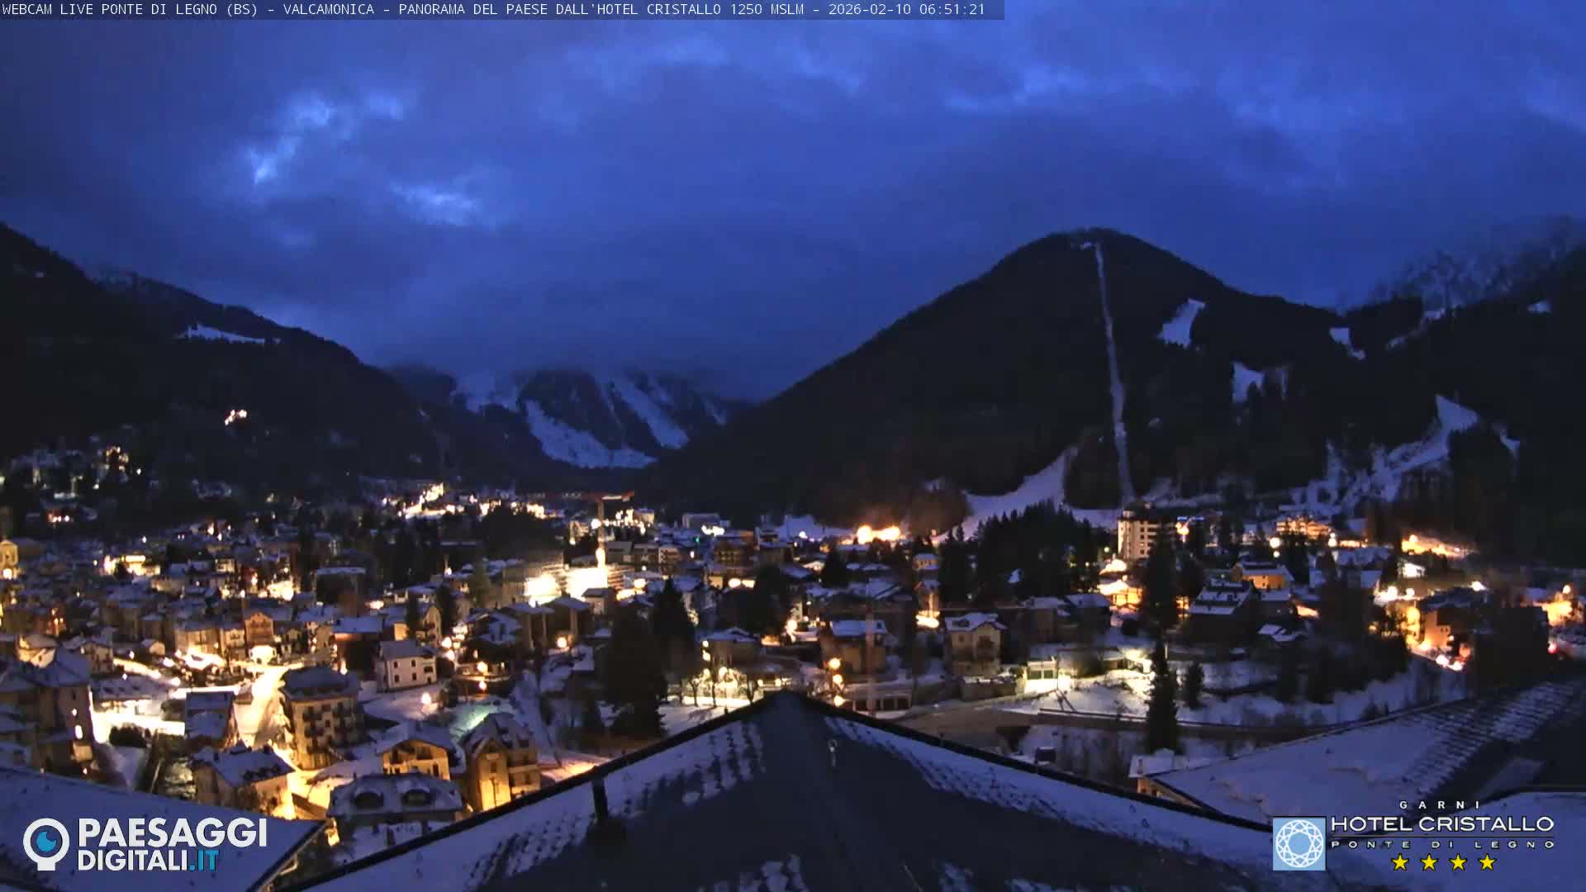Click the Paesaggi Digitali circular logo icon

(x=46, y=844)
